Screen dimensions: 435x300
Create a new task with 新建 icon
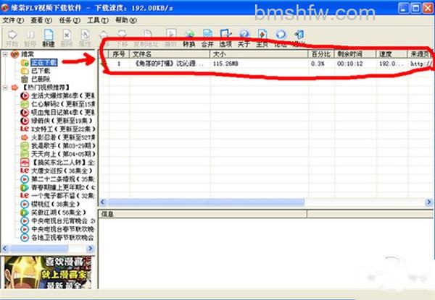click(49, 35)
